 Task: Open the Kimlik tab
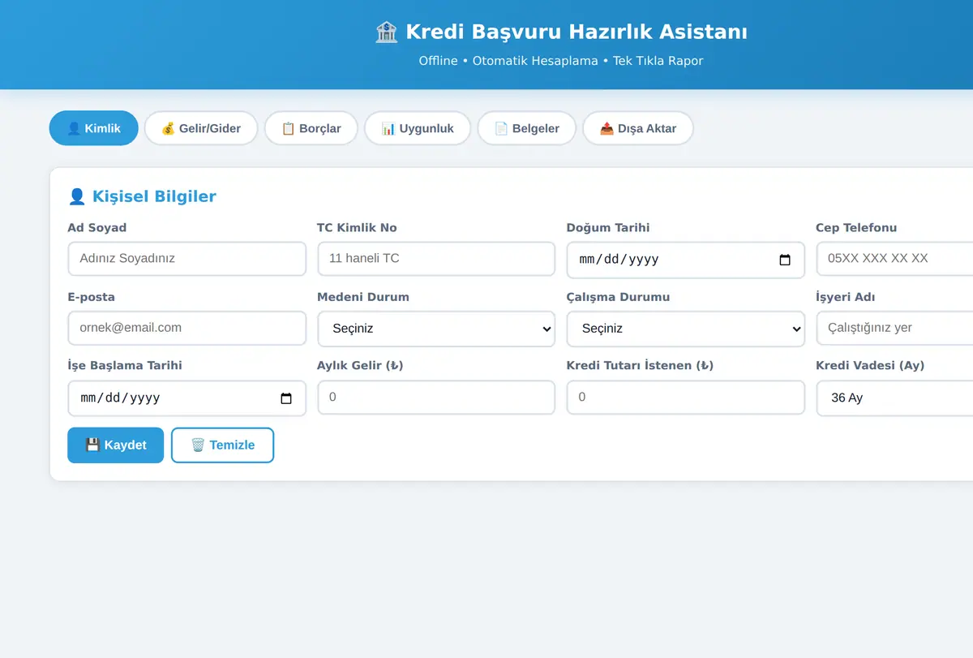(x=94, y=128)
